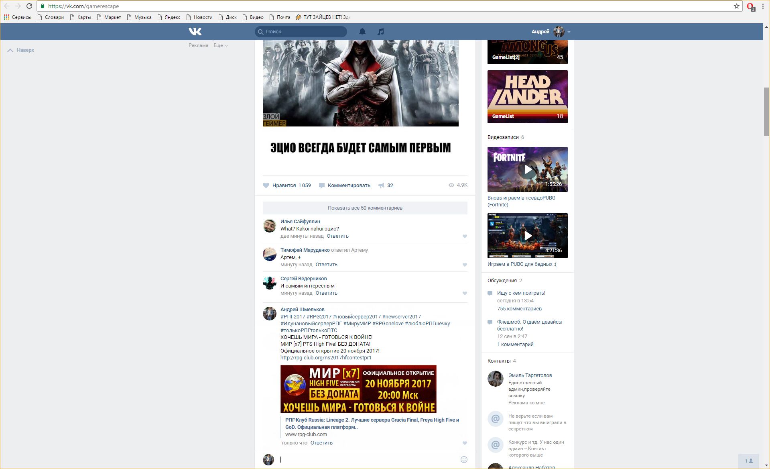The height and width of the screenshot is (469, 770).
Task: Open ТУТ ЗАЙЦЕВ НЕТ bookmark
Action: coord(323,17)
